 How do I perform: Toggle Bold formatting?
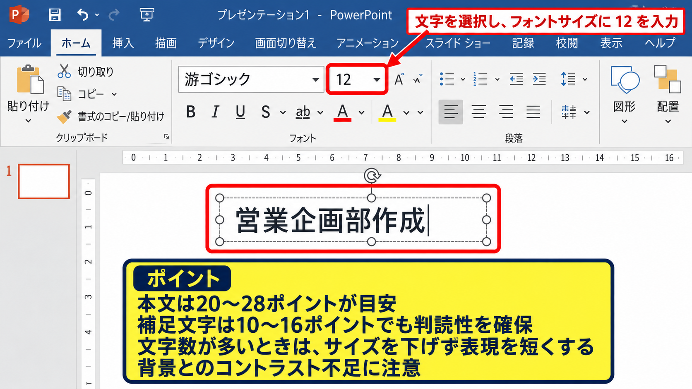coord(190,112)
